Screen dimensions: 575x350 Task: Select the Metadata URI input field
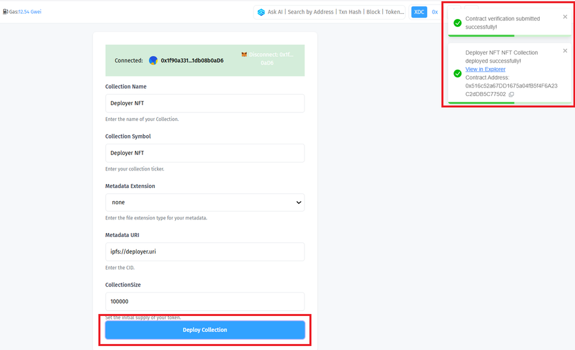tap(205, 252)
